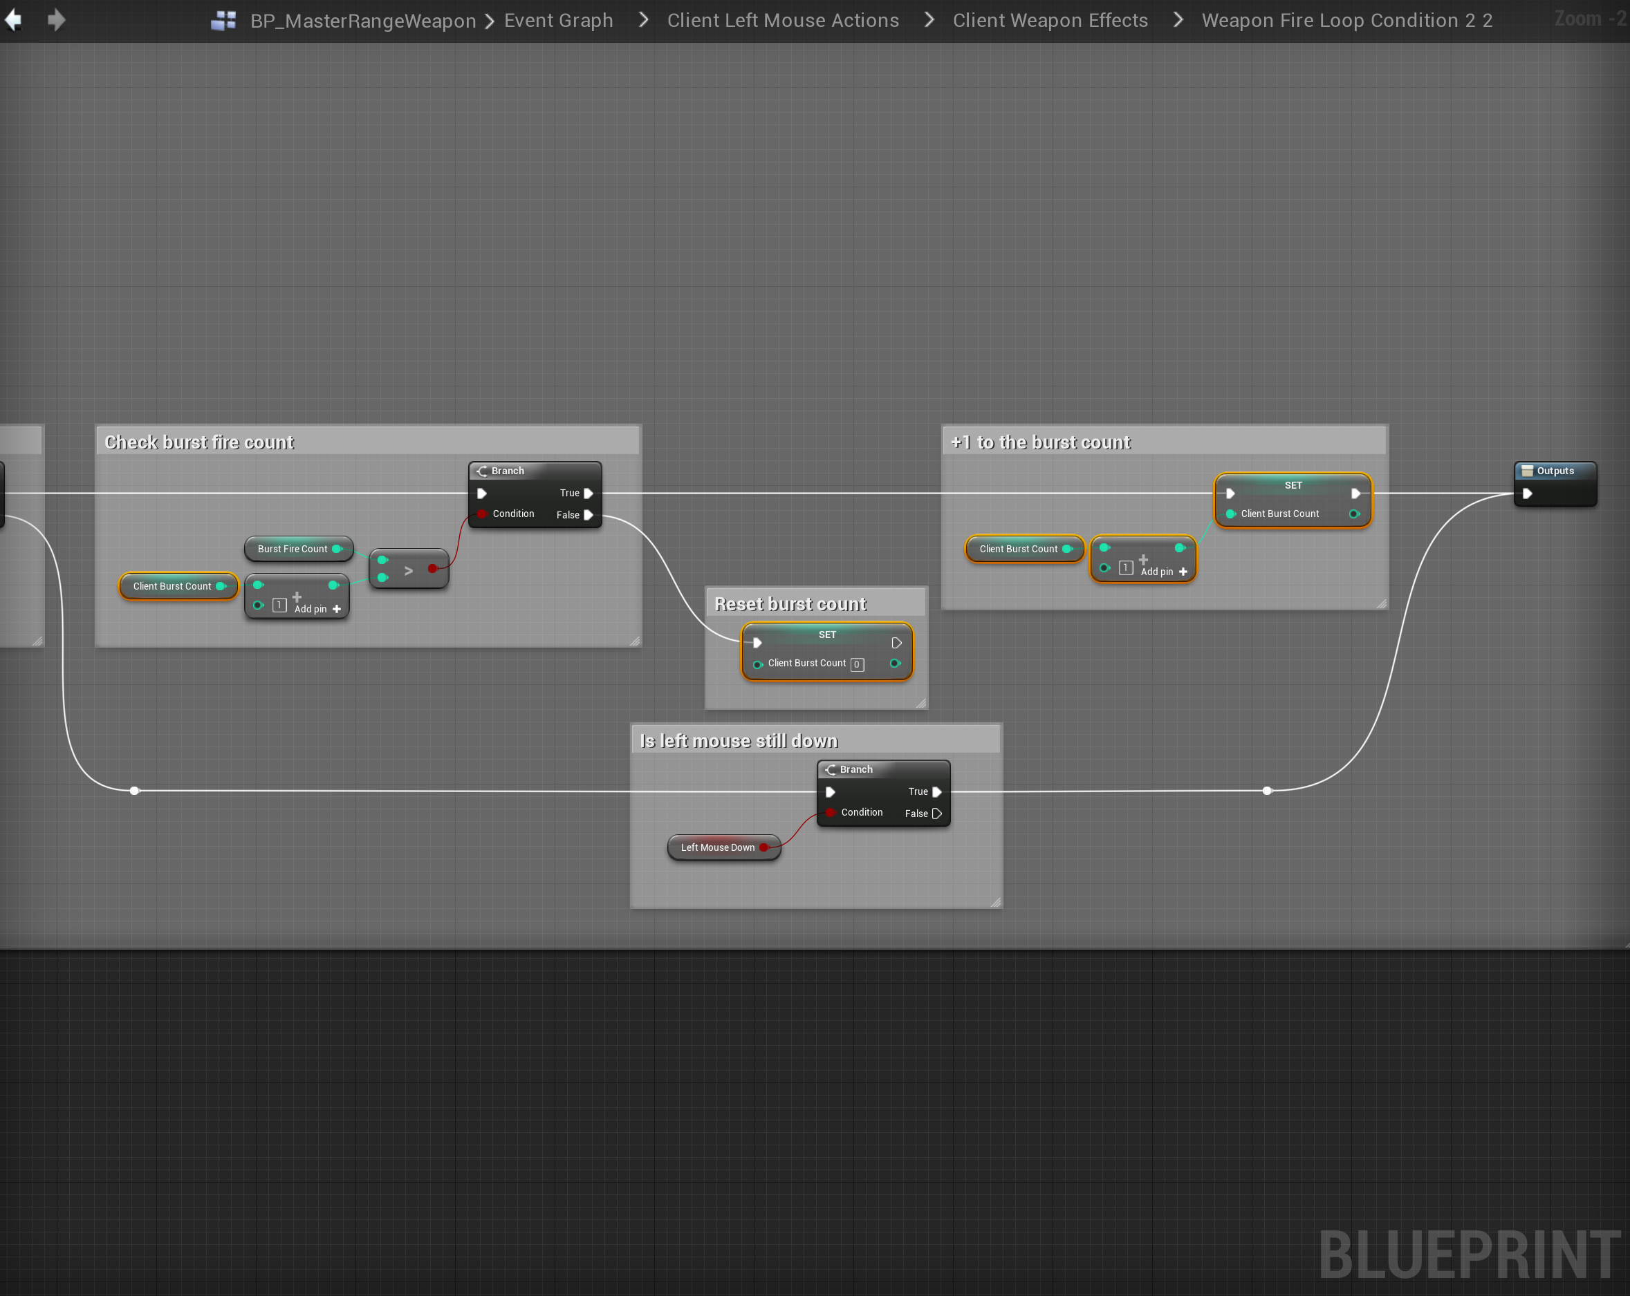The width and height of the screenshot is (1630, 1296).
Task: Click the Client Burst Count value field in Reset SET
Action: pyautogui.click(x=857, y=664)
